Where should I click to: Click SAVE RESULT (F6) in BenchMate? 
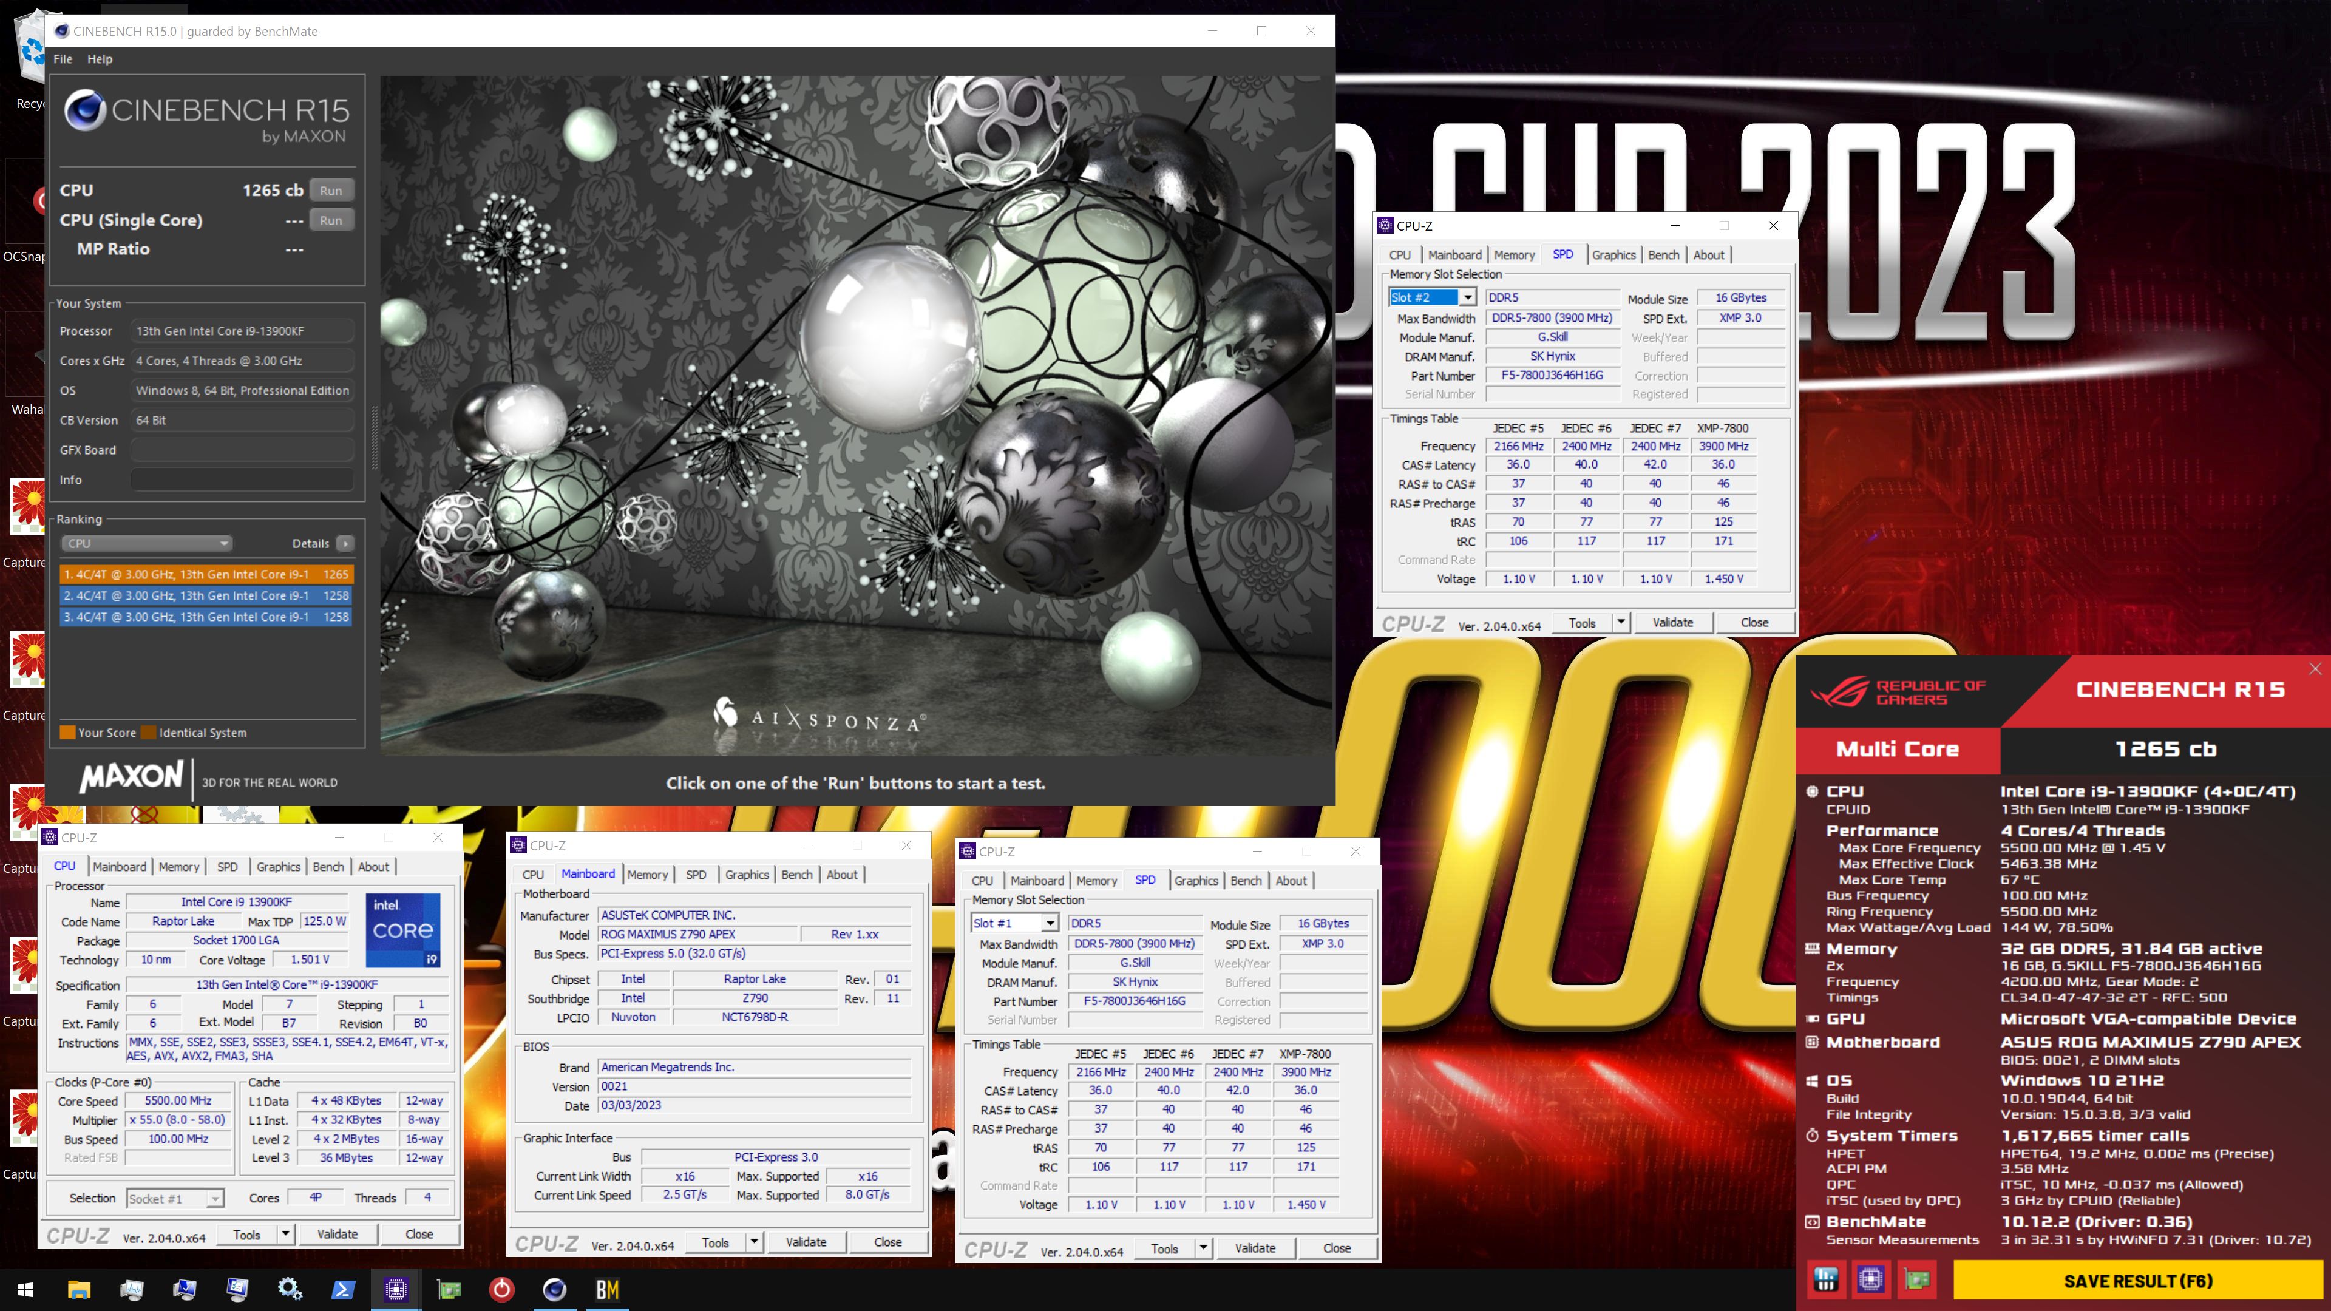(x=2137, y=1281)
